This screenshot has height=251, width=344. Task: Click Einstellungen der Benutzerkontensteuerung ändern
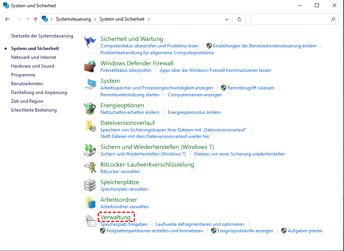265,46
